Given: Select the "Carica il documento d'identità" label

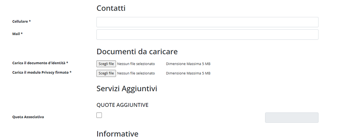Looking at the screenshot, I should point(40,63).
